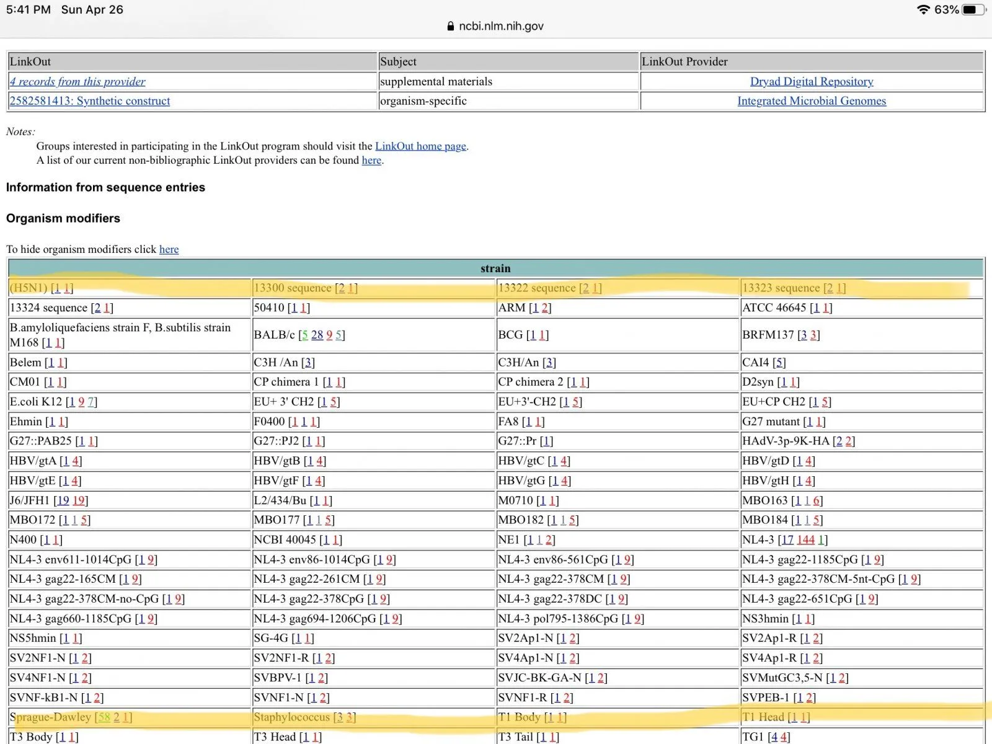Open '2582581413: Synthetic construct' link
This screenshot has height=744, width=992.
click(x=90, y=101)
